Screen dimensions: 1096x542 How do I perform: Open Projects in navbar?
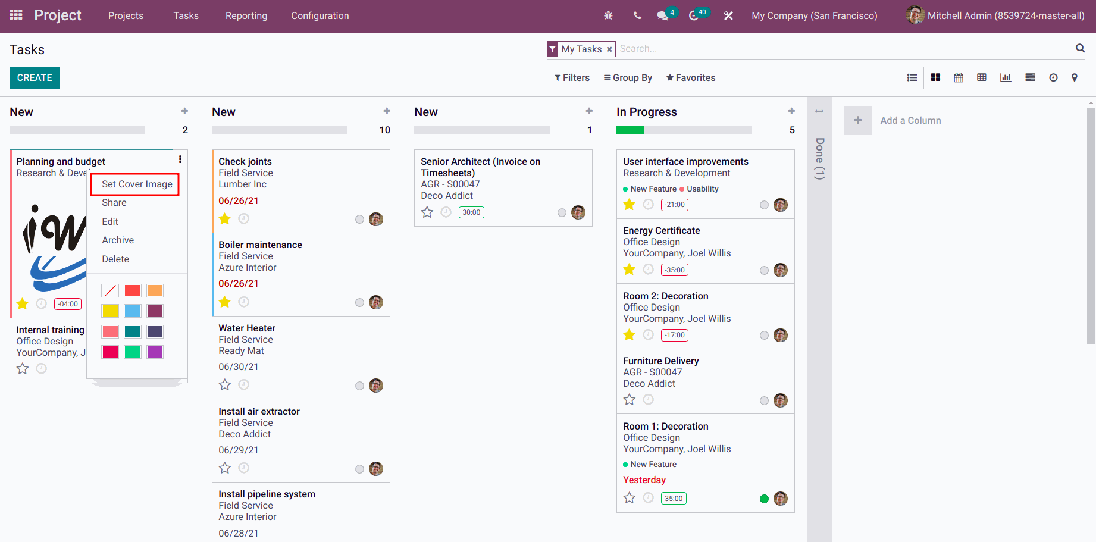tap(126, 15)
